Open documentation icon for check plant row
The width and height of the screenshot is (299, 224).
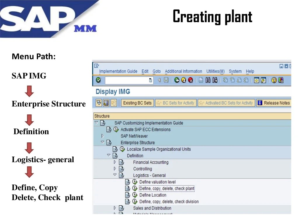point(128,189)
